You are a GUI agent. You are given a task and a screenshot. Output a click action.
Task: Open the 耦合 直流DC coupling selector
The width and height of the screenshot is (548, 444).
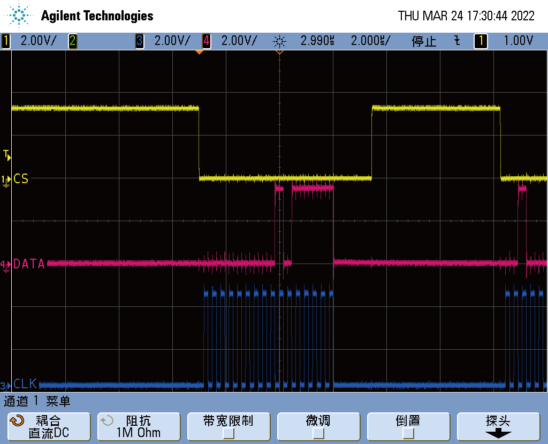[48, 427]
